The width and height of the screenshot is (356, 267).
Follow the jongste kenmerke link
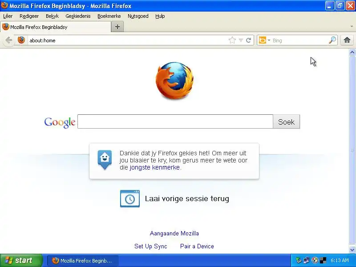point(155,168)
